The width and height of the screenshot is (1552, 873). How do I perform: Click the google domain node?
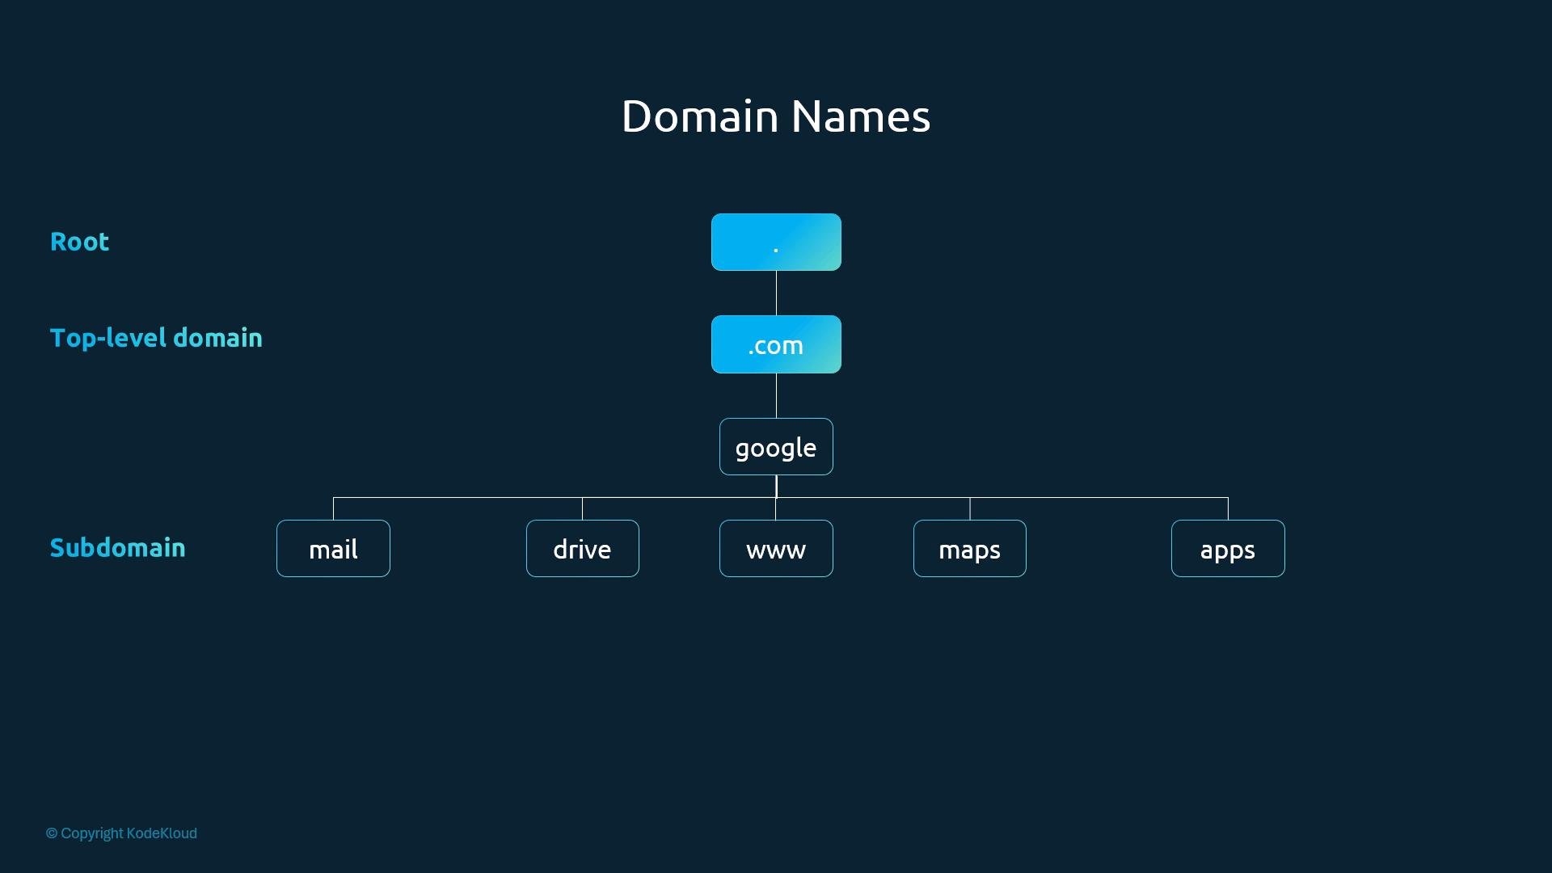pyautogui.click(x=776, y=446)
